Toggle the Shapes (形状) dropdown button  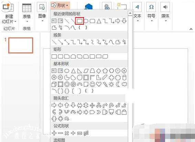(60, 5)
